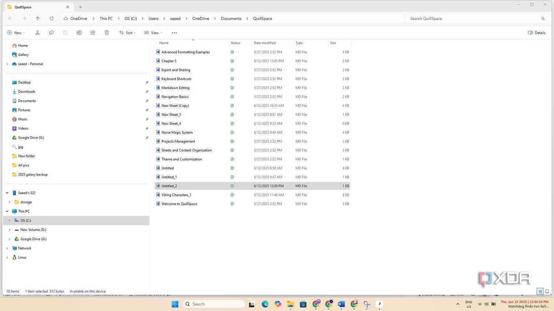554x311 pixels.
Task: Select the Norse Magic System file
Action: [x=177, y=133]
